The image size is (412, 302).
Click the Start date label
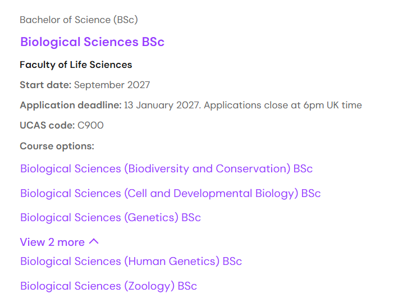pyautogui.click(x=45, y=85)
